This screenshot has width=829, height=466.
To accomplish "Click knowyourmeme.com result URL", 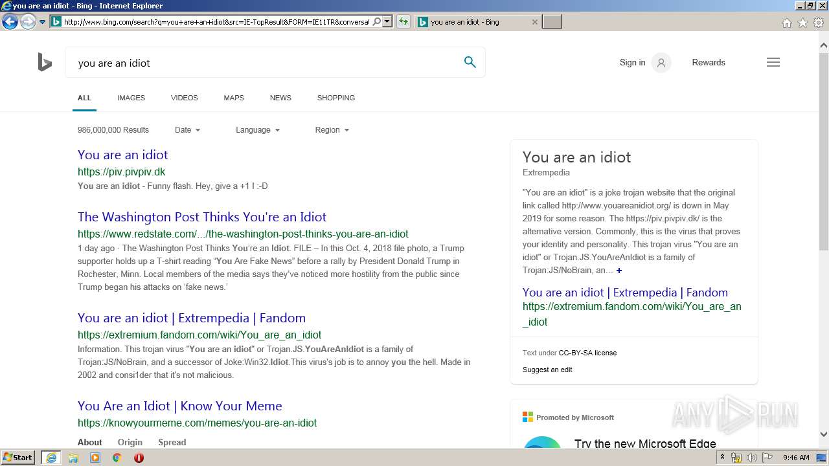I will tap(197, 423).
